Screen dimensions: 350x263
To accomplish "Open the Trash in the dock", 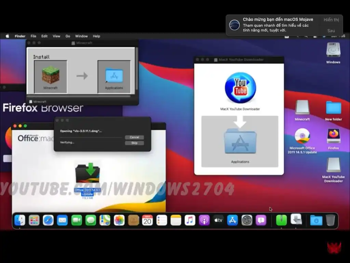I will [331, 220].
